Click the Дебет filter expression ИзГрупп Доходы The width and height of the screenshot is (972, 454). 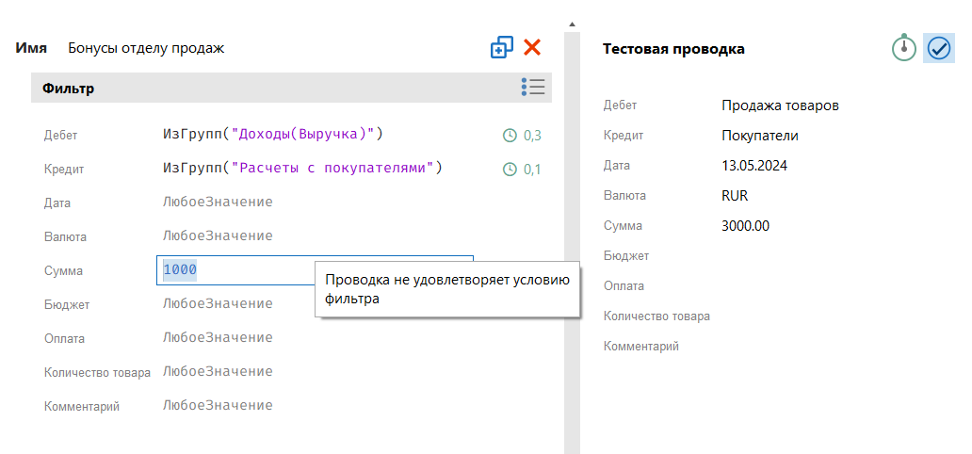pos(273,134)
